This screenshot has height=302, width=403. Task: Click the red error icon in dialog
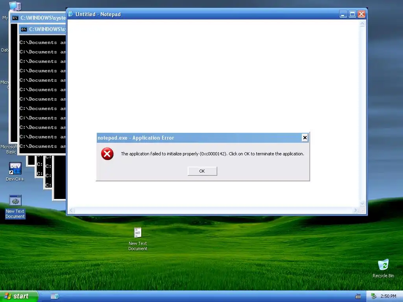tap(107, 154)
